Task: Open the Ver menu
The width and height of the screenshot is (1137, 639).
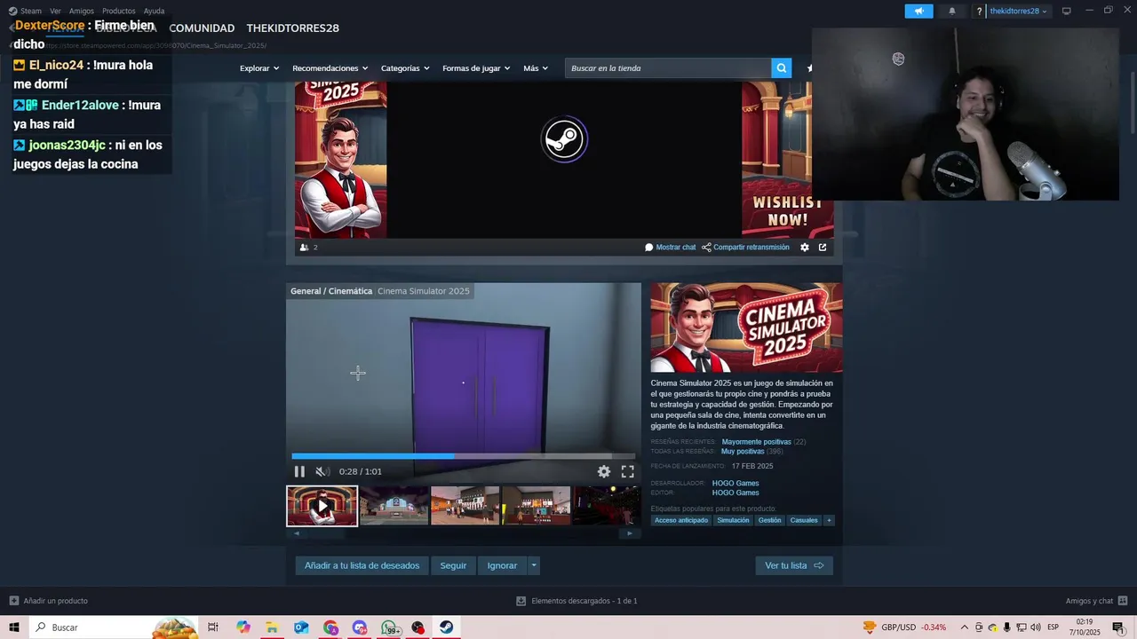Action: pos(55,12)
